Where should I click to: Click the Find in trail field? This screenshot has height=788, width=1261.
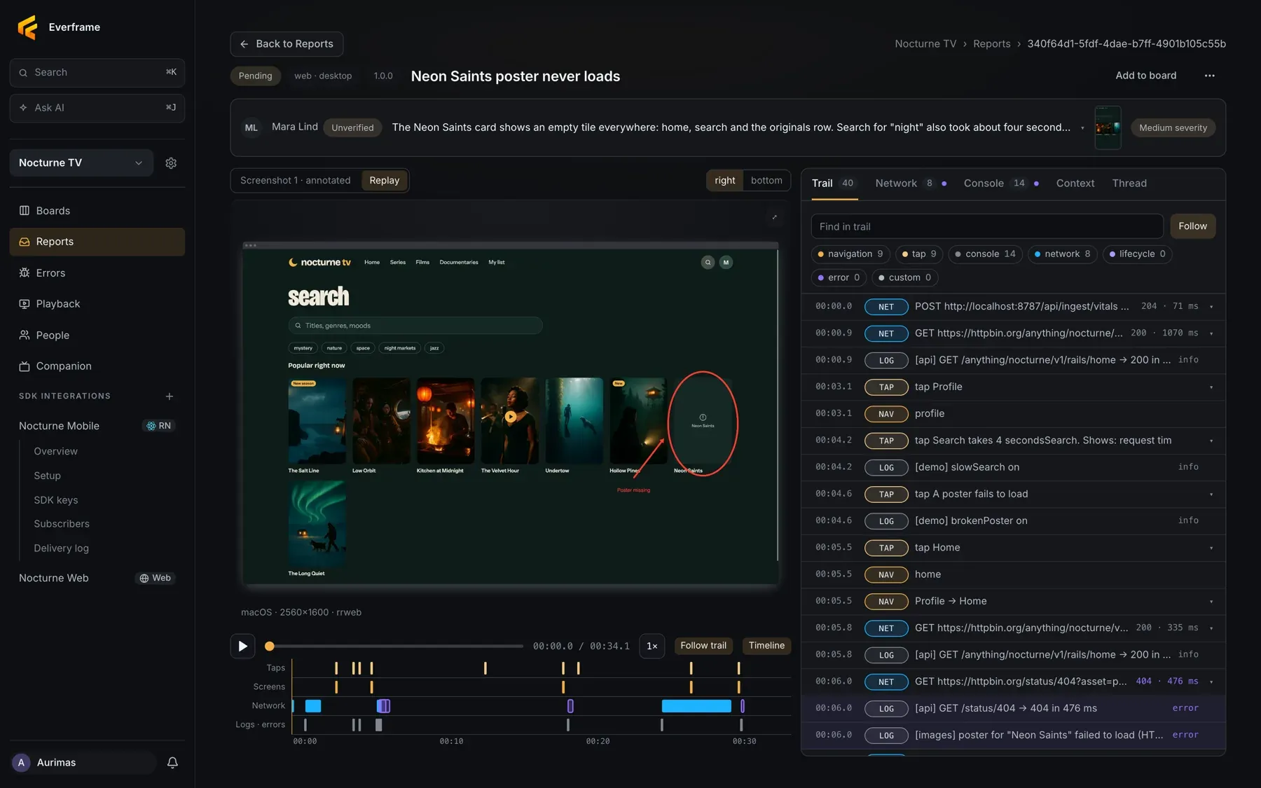pyautogui.click(x=987, y=227)
